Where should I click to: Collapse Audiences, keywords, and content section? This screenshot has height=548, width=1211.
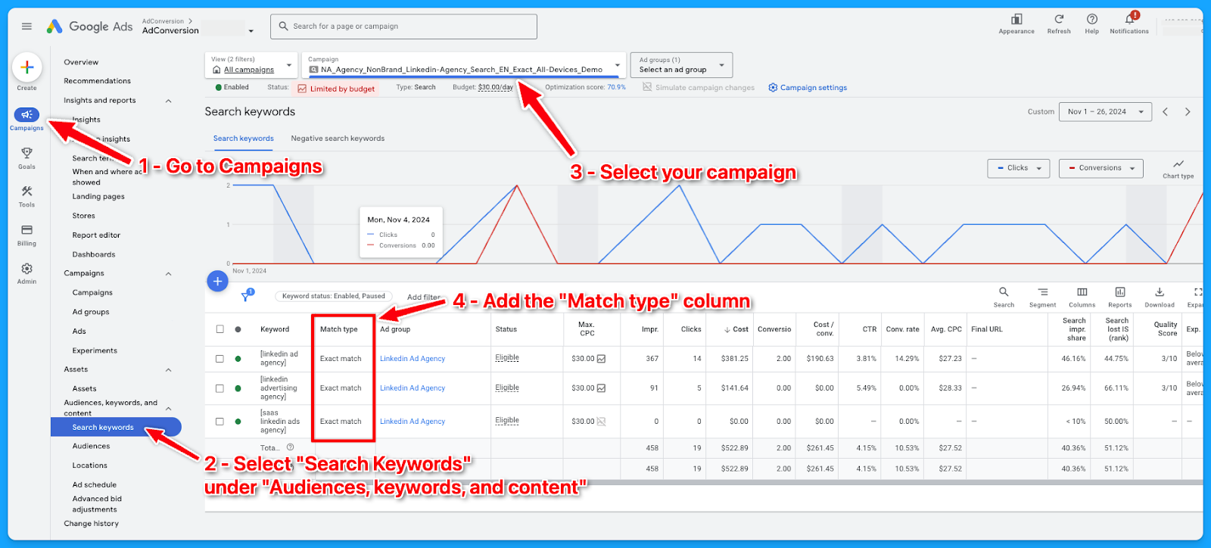pos(168,409)
